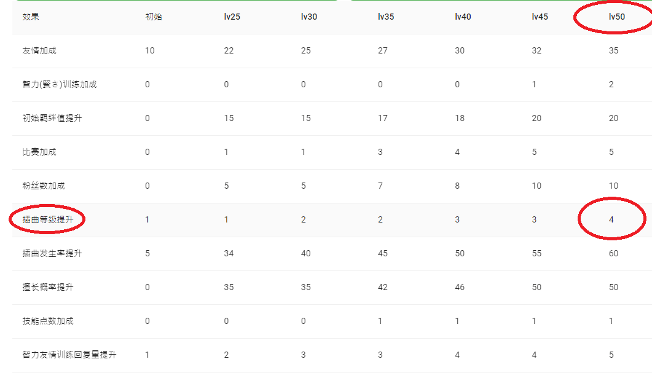Select the 技能点数加成 row label
The image size is (652, 386).
47,321
